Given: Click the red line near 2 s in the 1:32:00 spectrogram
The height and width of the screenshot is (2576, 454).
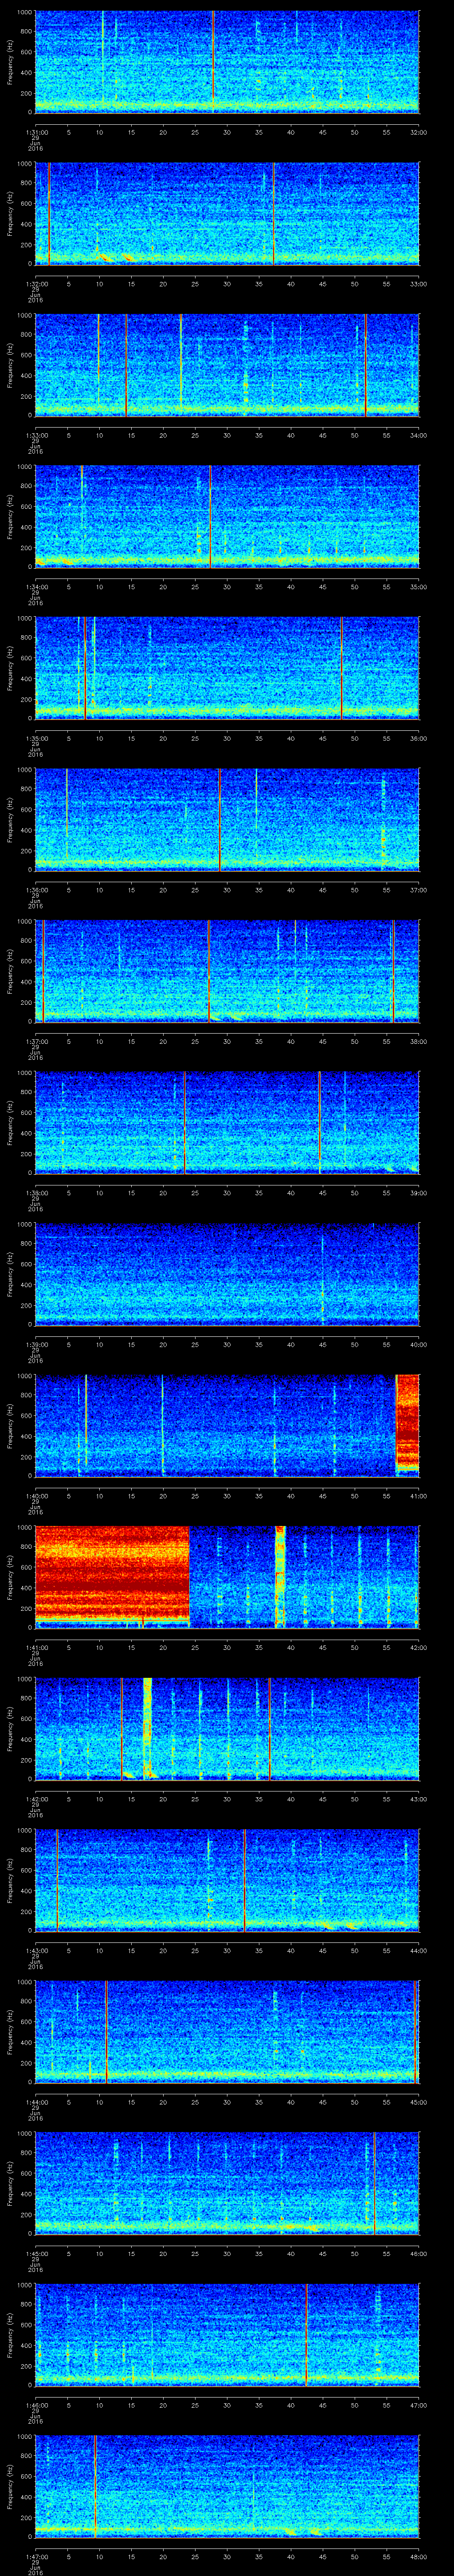Looking at the screenshot, I should 49,213.
